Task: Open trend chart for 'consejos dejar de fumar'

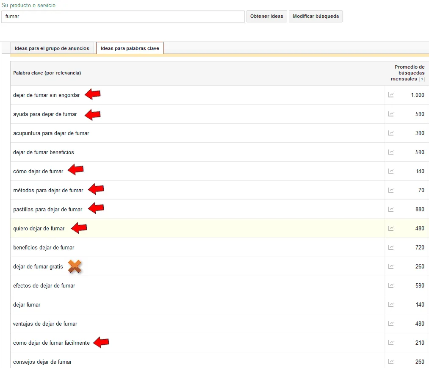Action: (x=391, y=362)
